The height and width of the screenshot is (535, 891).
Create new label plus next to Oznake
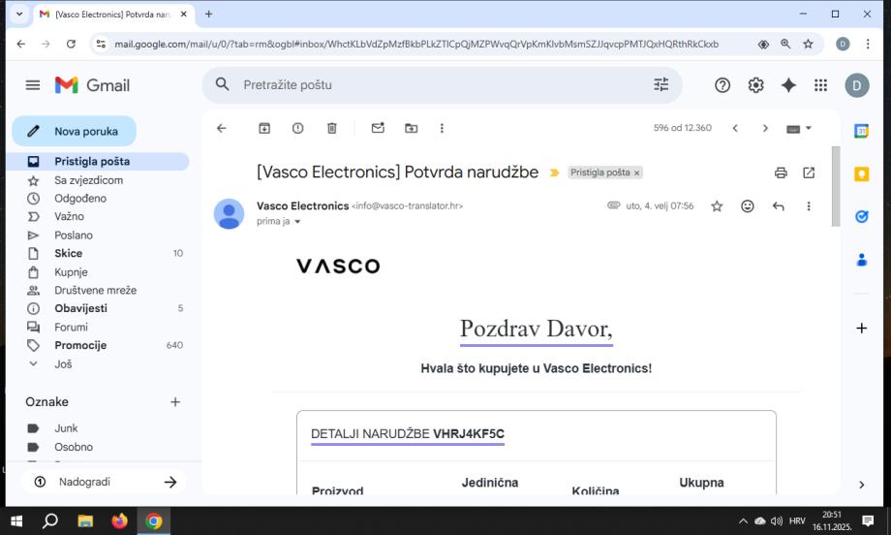coord(175,402)
